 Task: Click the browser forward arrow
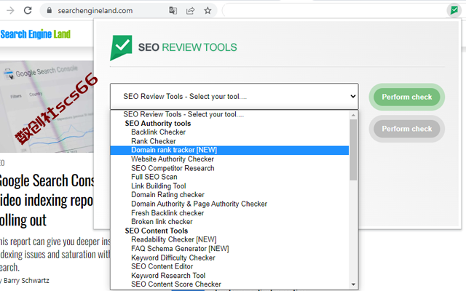click(x=10, y=11)
